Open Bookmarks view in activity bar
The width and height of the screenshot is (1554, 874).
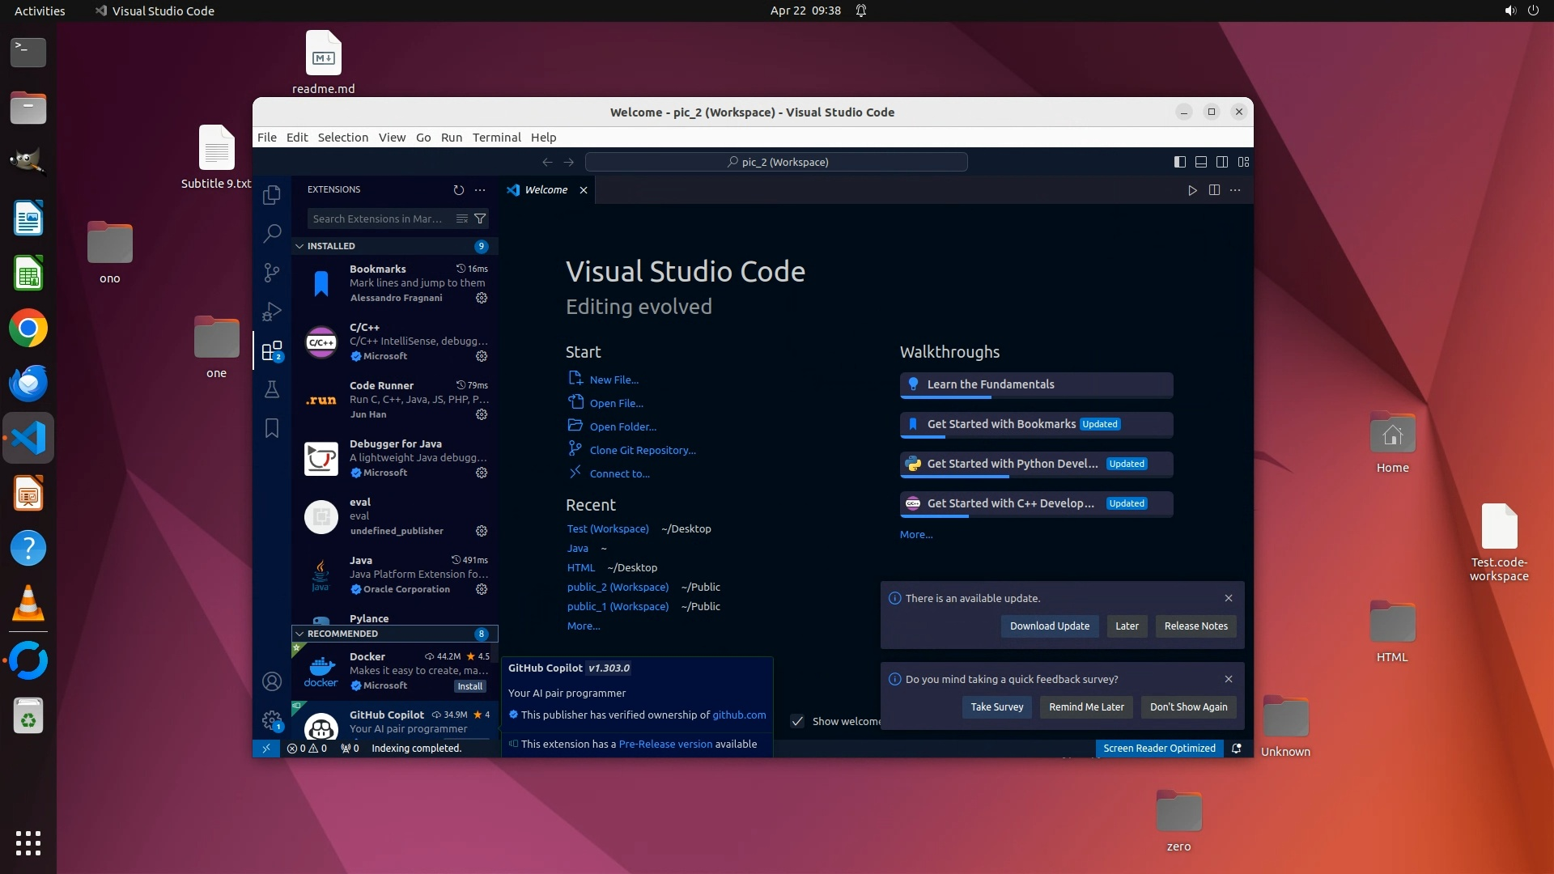tap(272, 428)
